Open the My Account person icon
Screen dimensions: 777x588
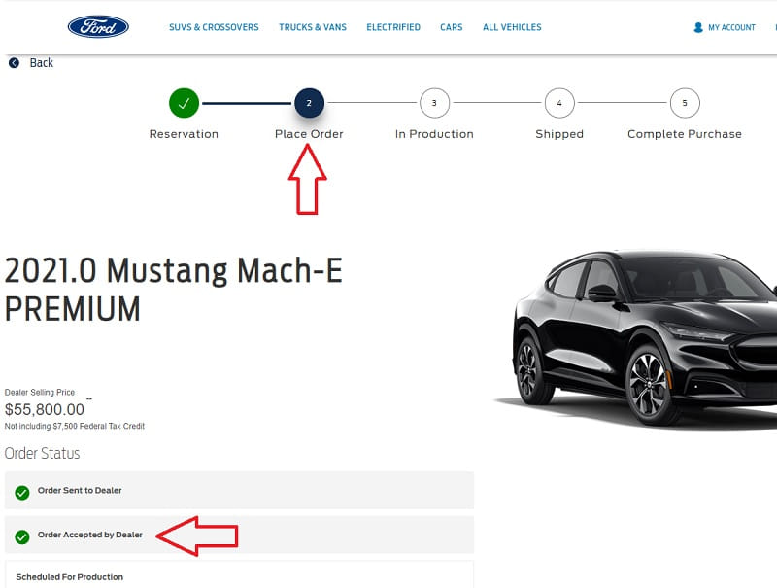tap(698, 28)
